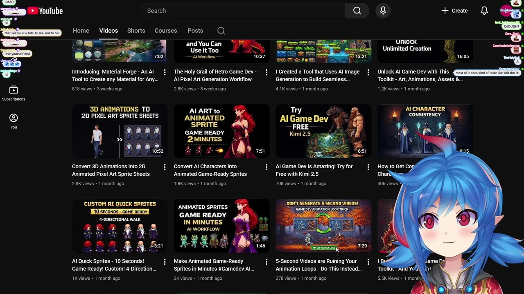Open title Introducing: Material Forge video

(115, 76)
